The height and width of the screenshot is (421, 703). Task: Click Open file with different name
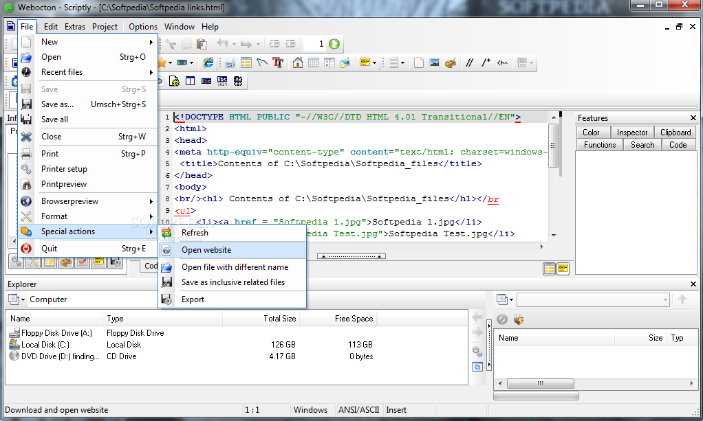(x=232, y=267)
